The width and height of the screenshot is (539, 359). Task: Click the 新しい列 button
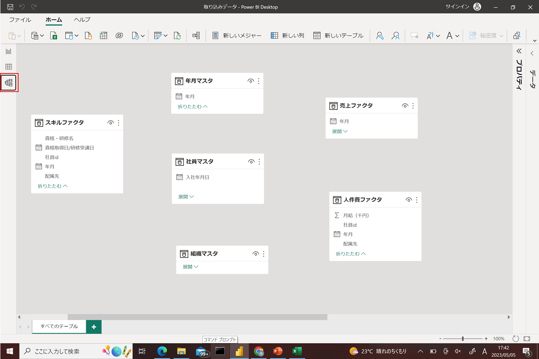287,36
